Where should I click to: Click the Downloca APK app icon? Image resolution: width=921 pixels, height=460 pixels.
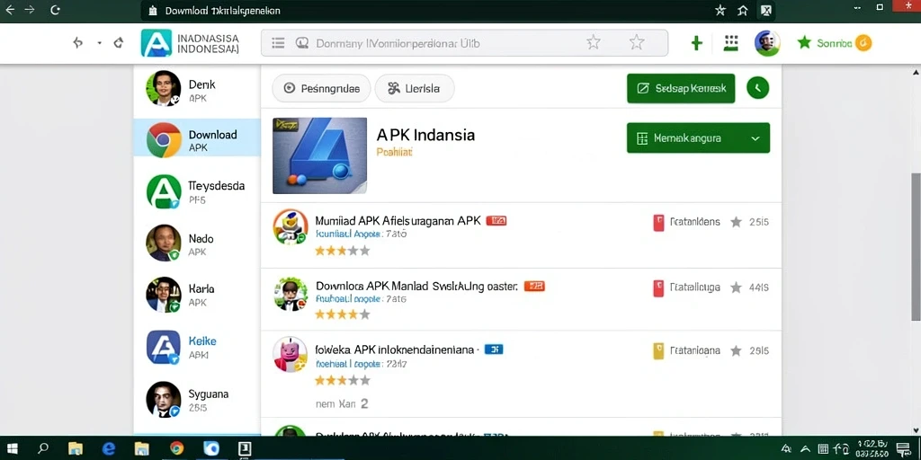[x=291, y=293]
